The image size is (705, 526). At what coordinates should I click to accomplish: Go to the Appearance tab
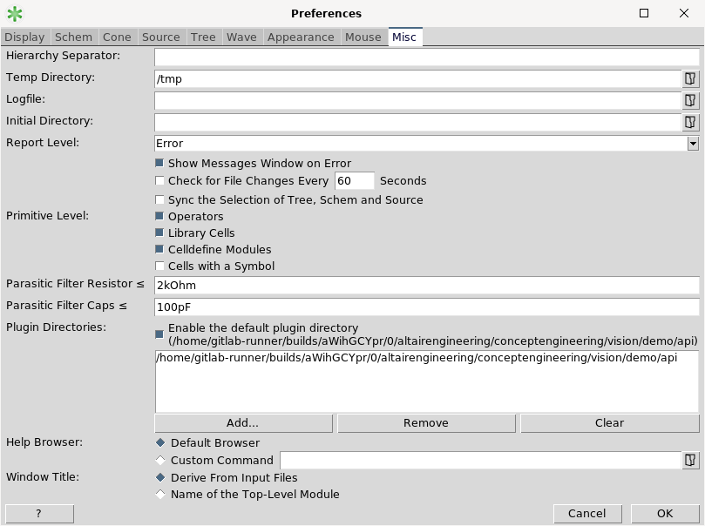(301, 37)
